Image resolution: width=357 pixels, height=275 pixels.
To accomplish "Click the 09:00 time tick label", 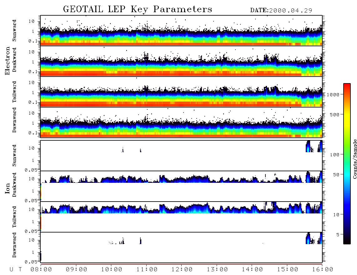I will [77, 270].
